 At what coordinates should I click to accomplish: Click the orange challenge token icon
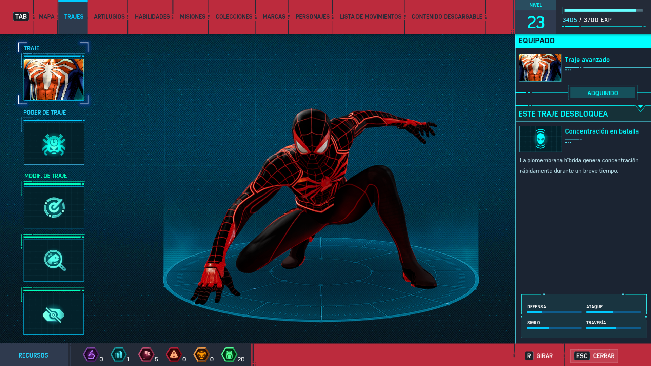coord(201,355)
